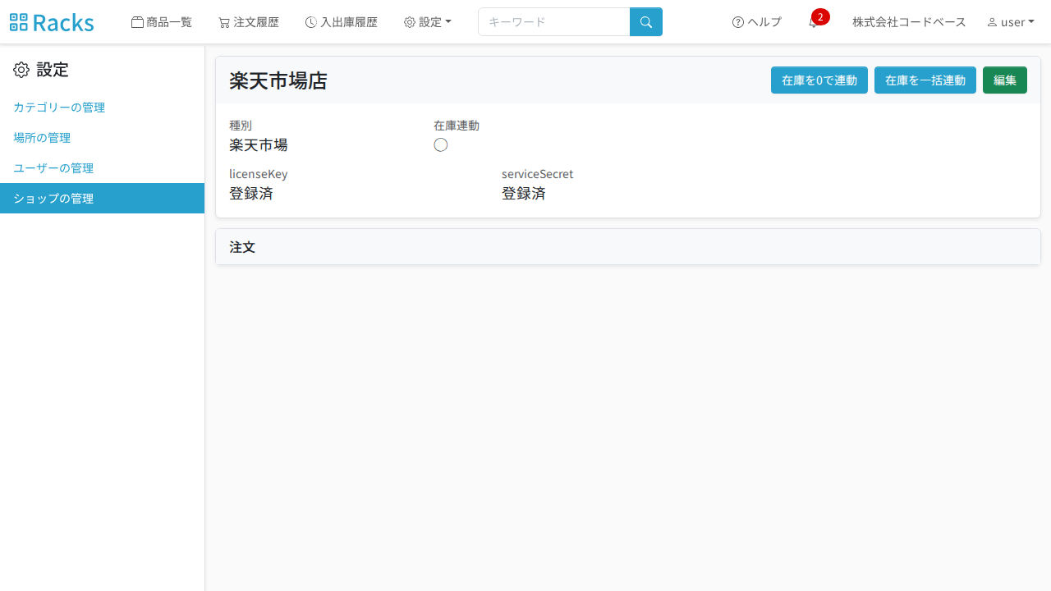Click the gear icon beside 設定 sidebar heading
The width and height of the screenshot is (1051, 591).
click(21, 70)
